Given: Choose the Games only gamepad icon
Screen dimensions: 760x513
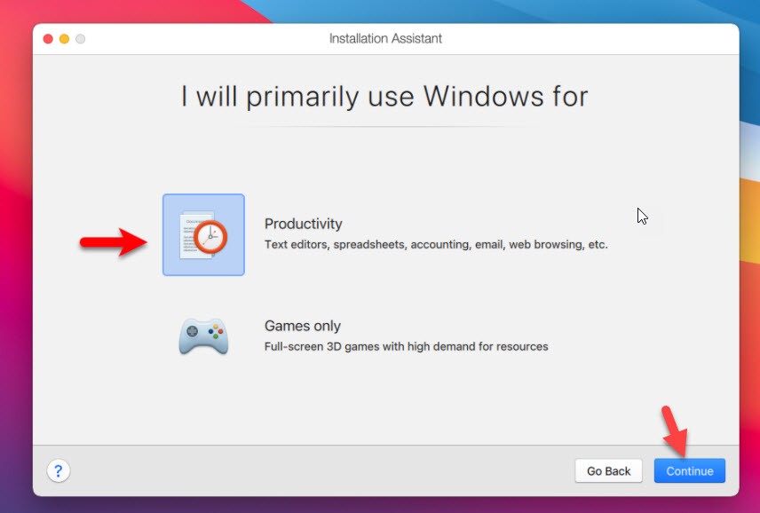Looking at the screenshot, I should click(x=203, y=336).
